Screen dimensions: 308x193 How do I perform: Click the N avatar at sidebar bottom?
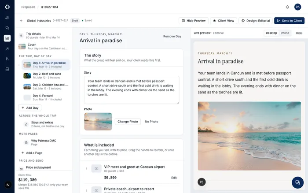pyautogui.click(x=8, y=185)
